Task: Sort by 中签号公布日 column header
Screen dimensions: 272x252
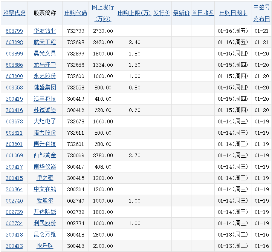Action: pos(261,13)
